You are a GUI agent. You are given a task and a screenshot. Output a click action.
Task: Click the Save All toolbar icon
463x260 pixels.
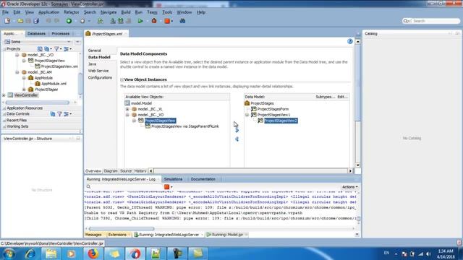coord(36,21)
